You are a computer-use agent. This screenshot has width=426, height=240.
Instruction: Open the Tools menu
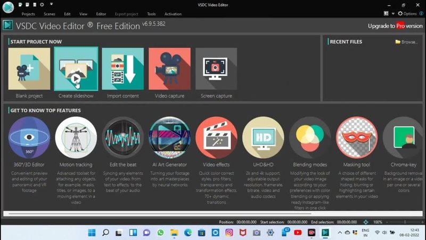point(151,14)
